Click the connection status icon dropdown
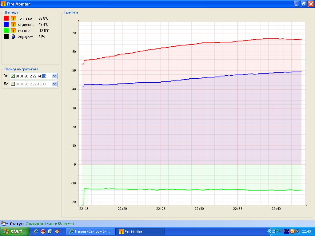This screenshot has width=315, height=236. click(4, 224)
